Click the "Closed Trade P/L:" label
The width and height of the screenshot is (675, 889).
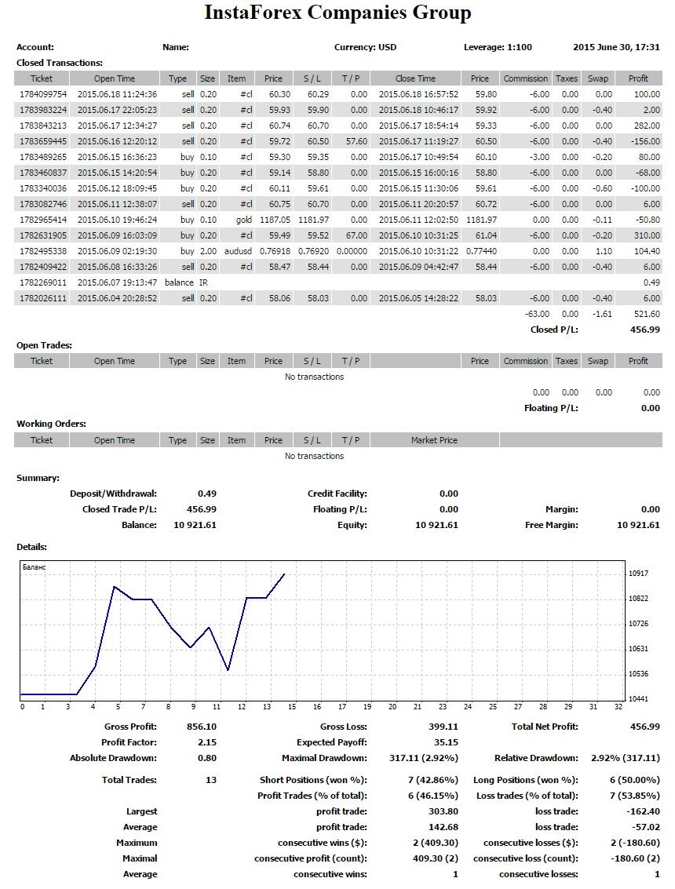tap(119, 509)
